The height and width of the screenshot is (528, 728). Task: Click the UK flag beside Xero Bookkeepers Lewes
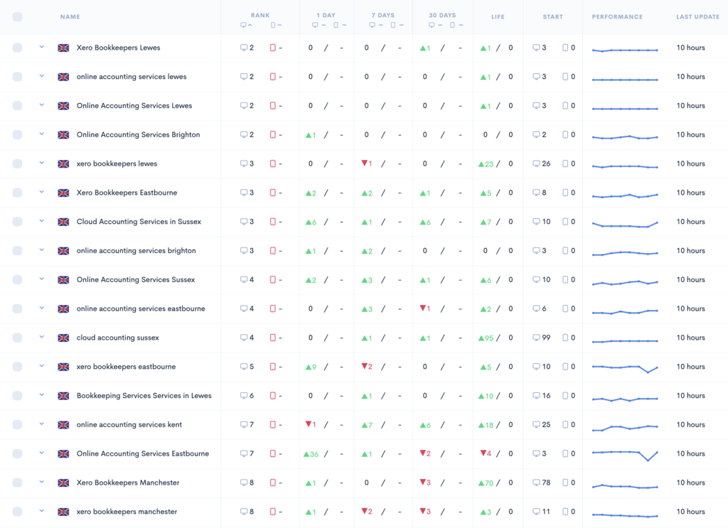click(63, 48)
